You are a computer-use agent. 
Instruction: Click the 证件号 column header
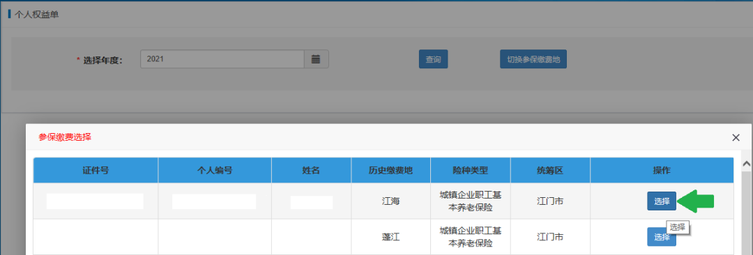coord(96,170)
